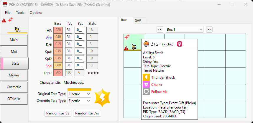Go to previous box with << button
The height and width of the screenshot is (123, 253).
pyautogui.click(x=160, y=29)
